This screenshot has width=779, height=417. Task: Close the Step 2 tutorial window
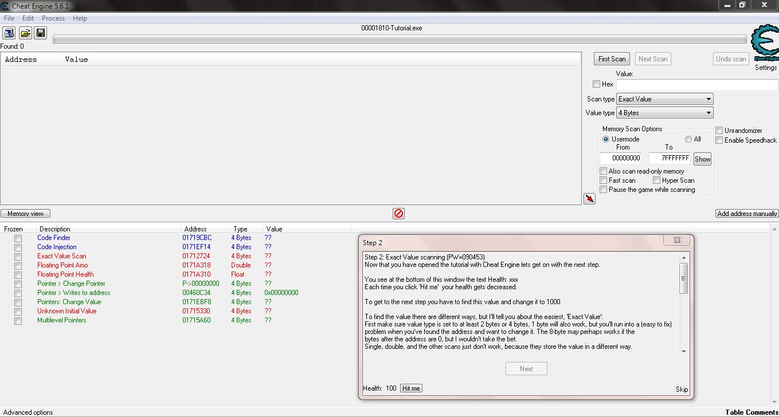tap(676, 241)
